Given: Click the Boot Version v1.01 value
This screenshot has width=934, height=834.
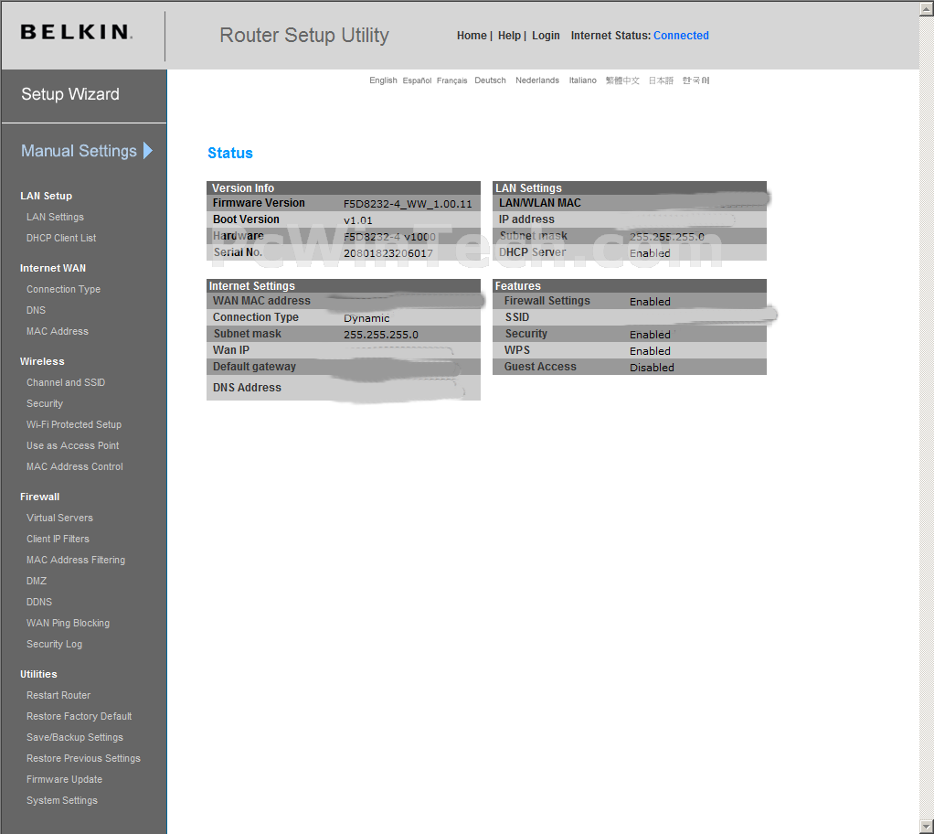Looking at the screenshot, I should point(358,220).
